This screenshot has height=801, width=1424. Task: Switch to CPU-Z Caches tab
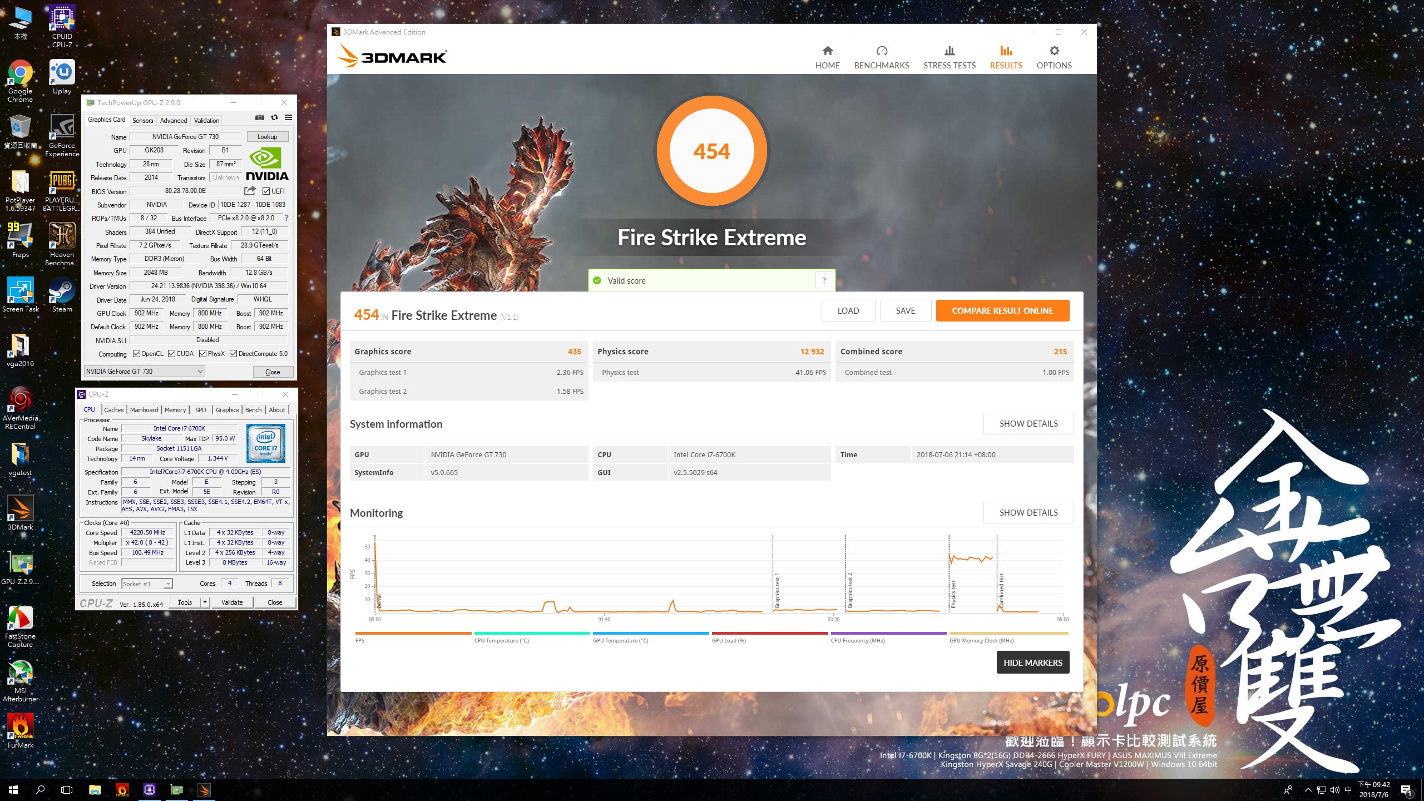click(x=114, y=410)
